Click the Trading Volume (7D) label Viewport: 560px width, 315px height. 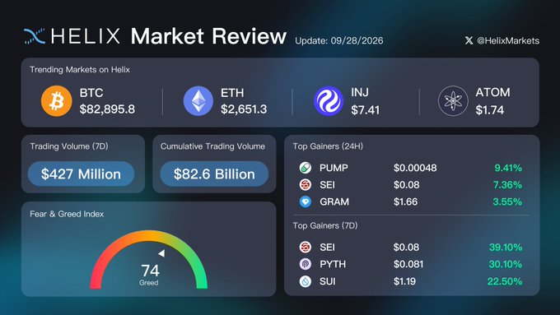coord(69,146)
